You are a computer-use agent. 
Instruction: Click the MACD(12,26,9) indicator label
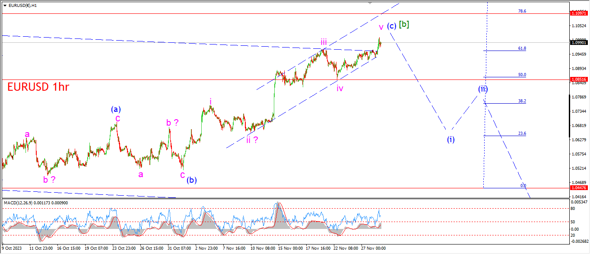click(x=35, y=203)
